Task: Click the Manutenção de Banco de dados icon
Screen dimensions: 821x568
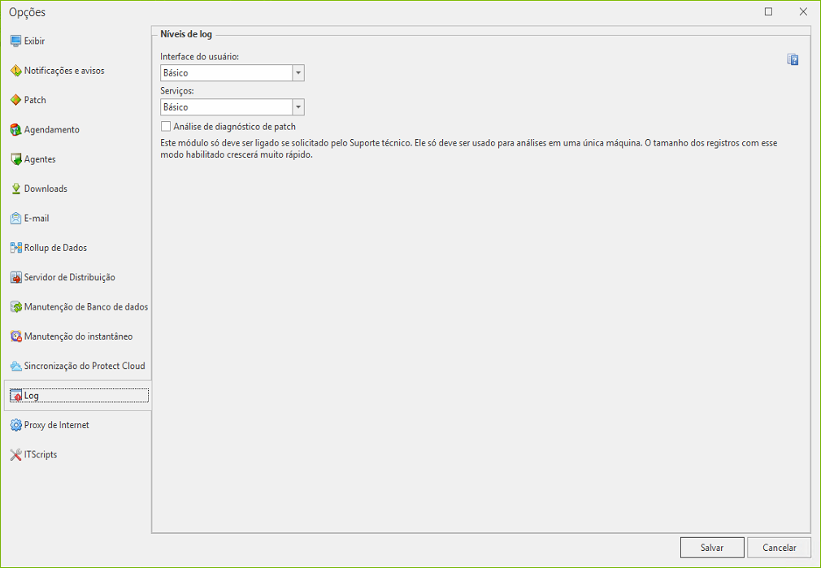Action: (15, 307)
